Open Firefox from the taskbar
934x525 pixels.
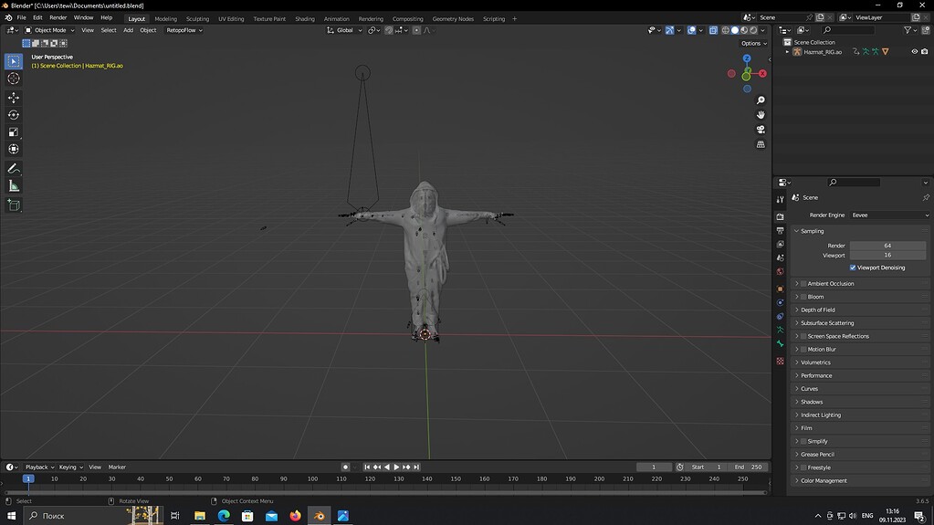click(x=296, y=516)
